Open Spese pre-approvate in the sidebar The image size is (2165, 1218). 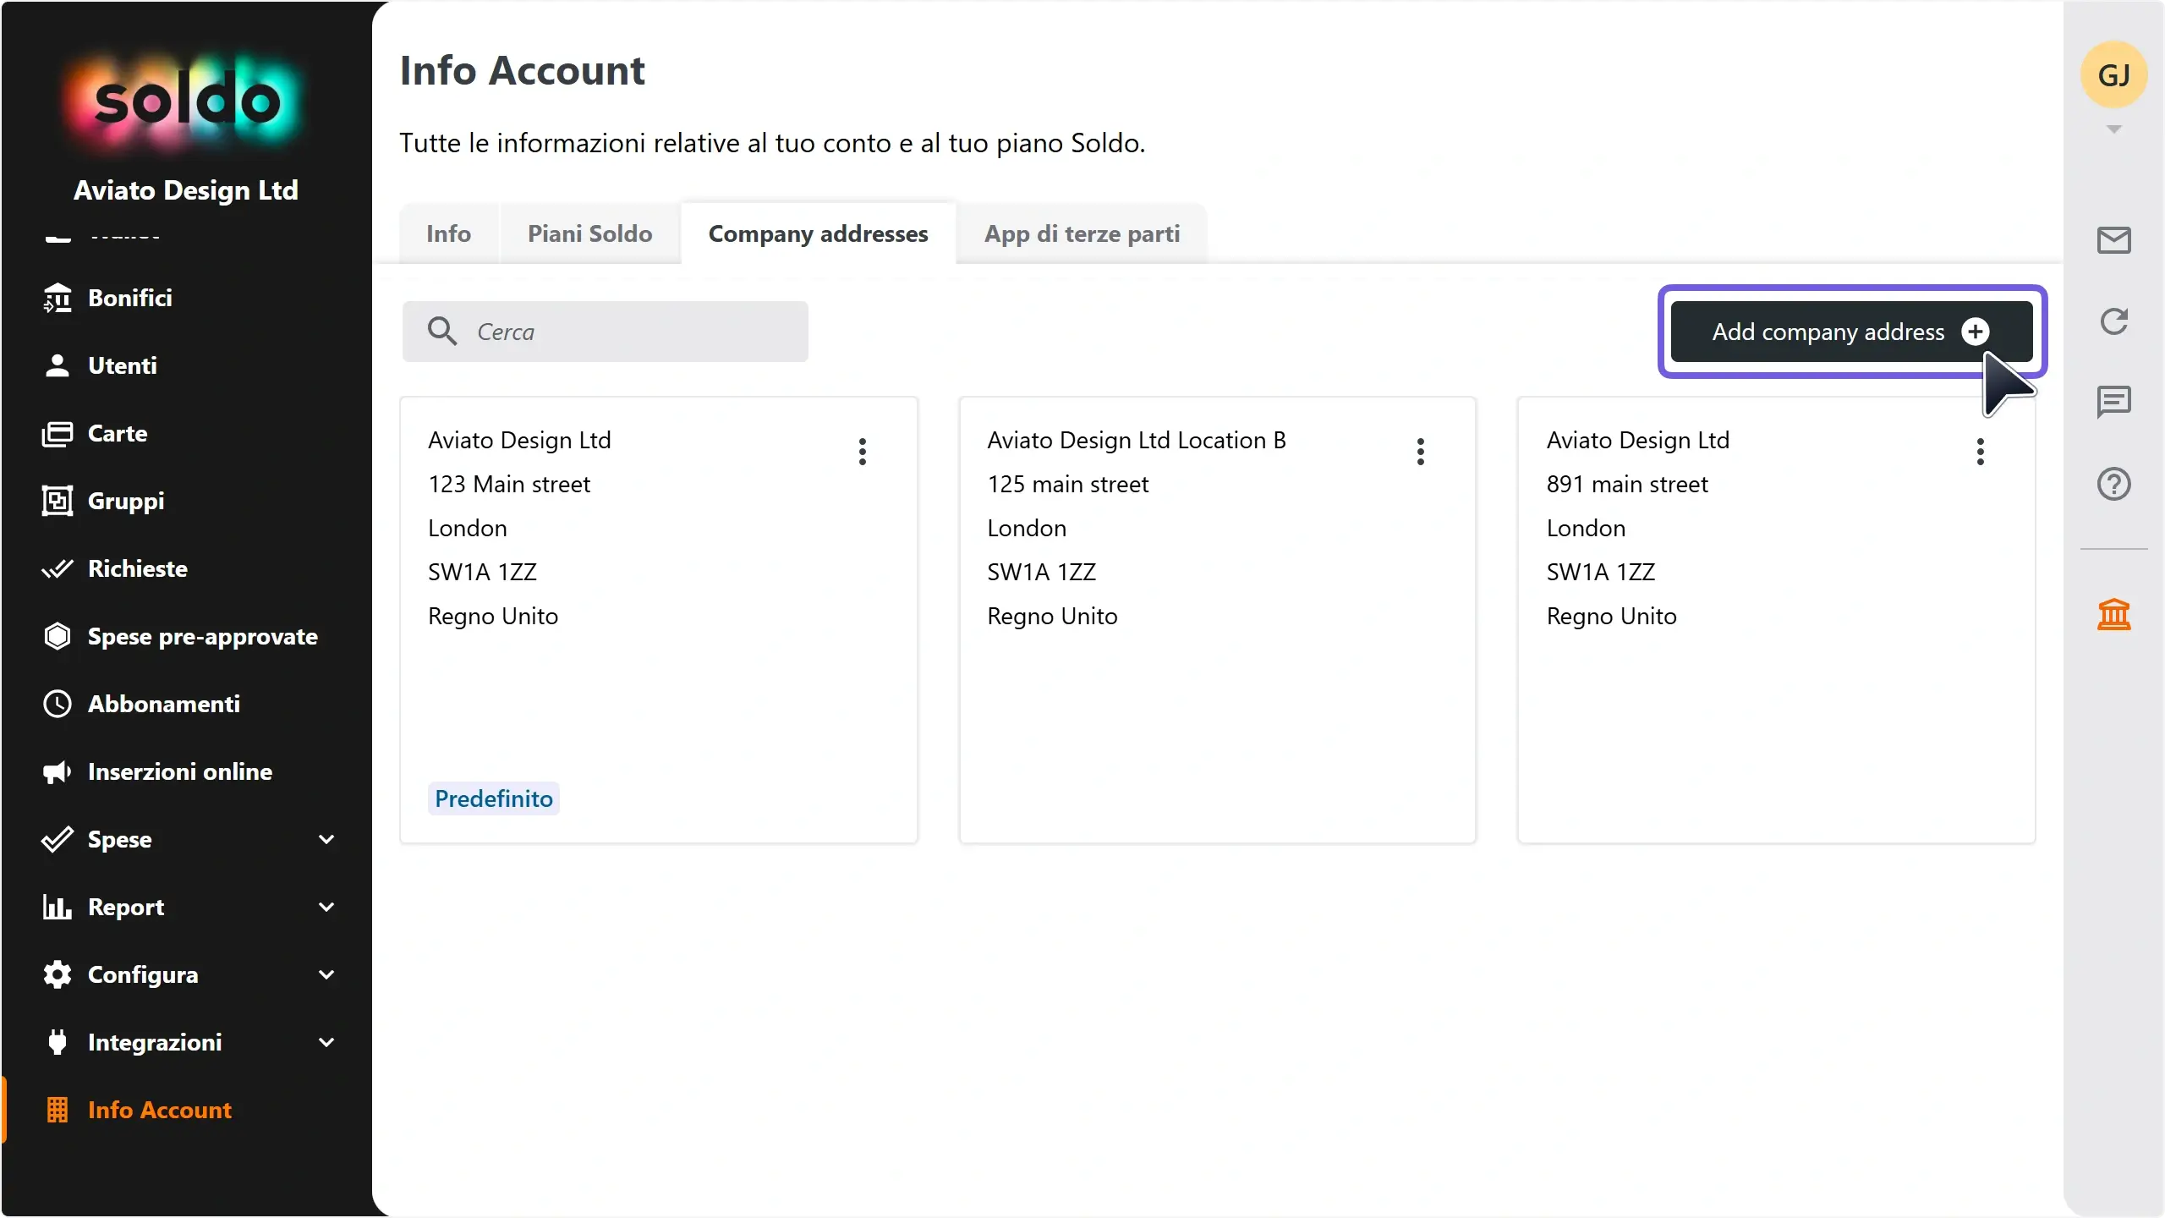coord(186,636)
